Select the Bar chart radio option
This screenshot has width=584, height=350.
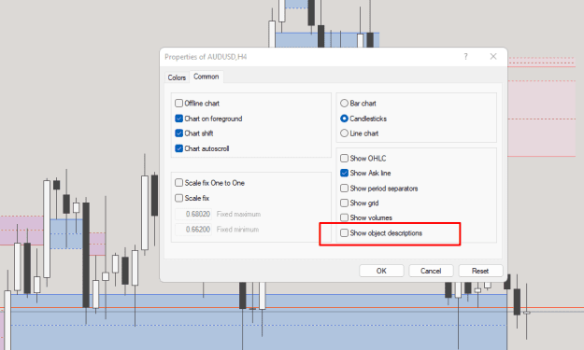click(x=344, y=103)
